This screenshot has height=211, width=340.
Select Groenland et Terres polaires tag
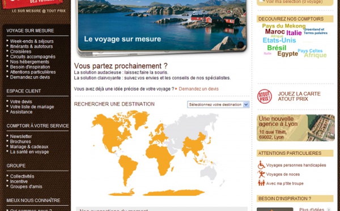(x=315, y=31)
